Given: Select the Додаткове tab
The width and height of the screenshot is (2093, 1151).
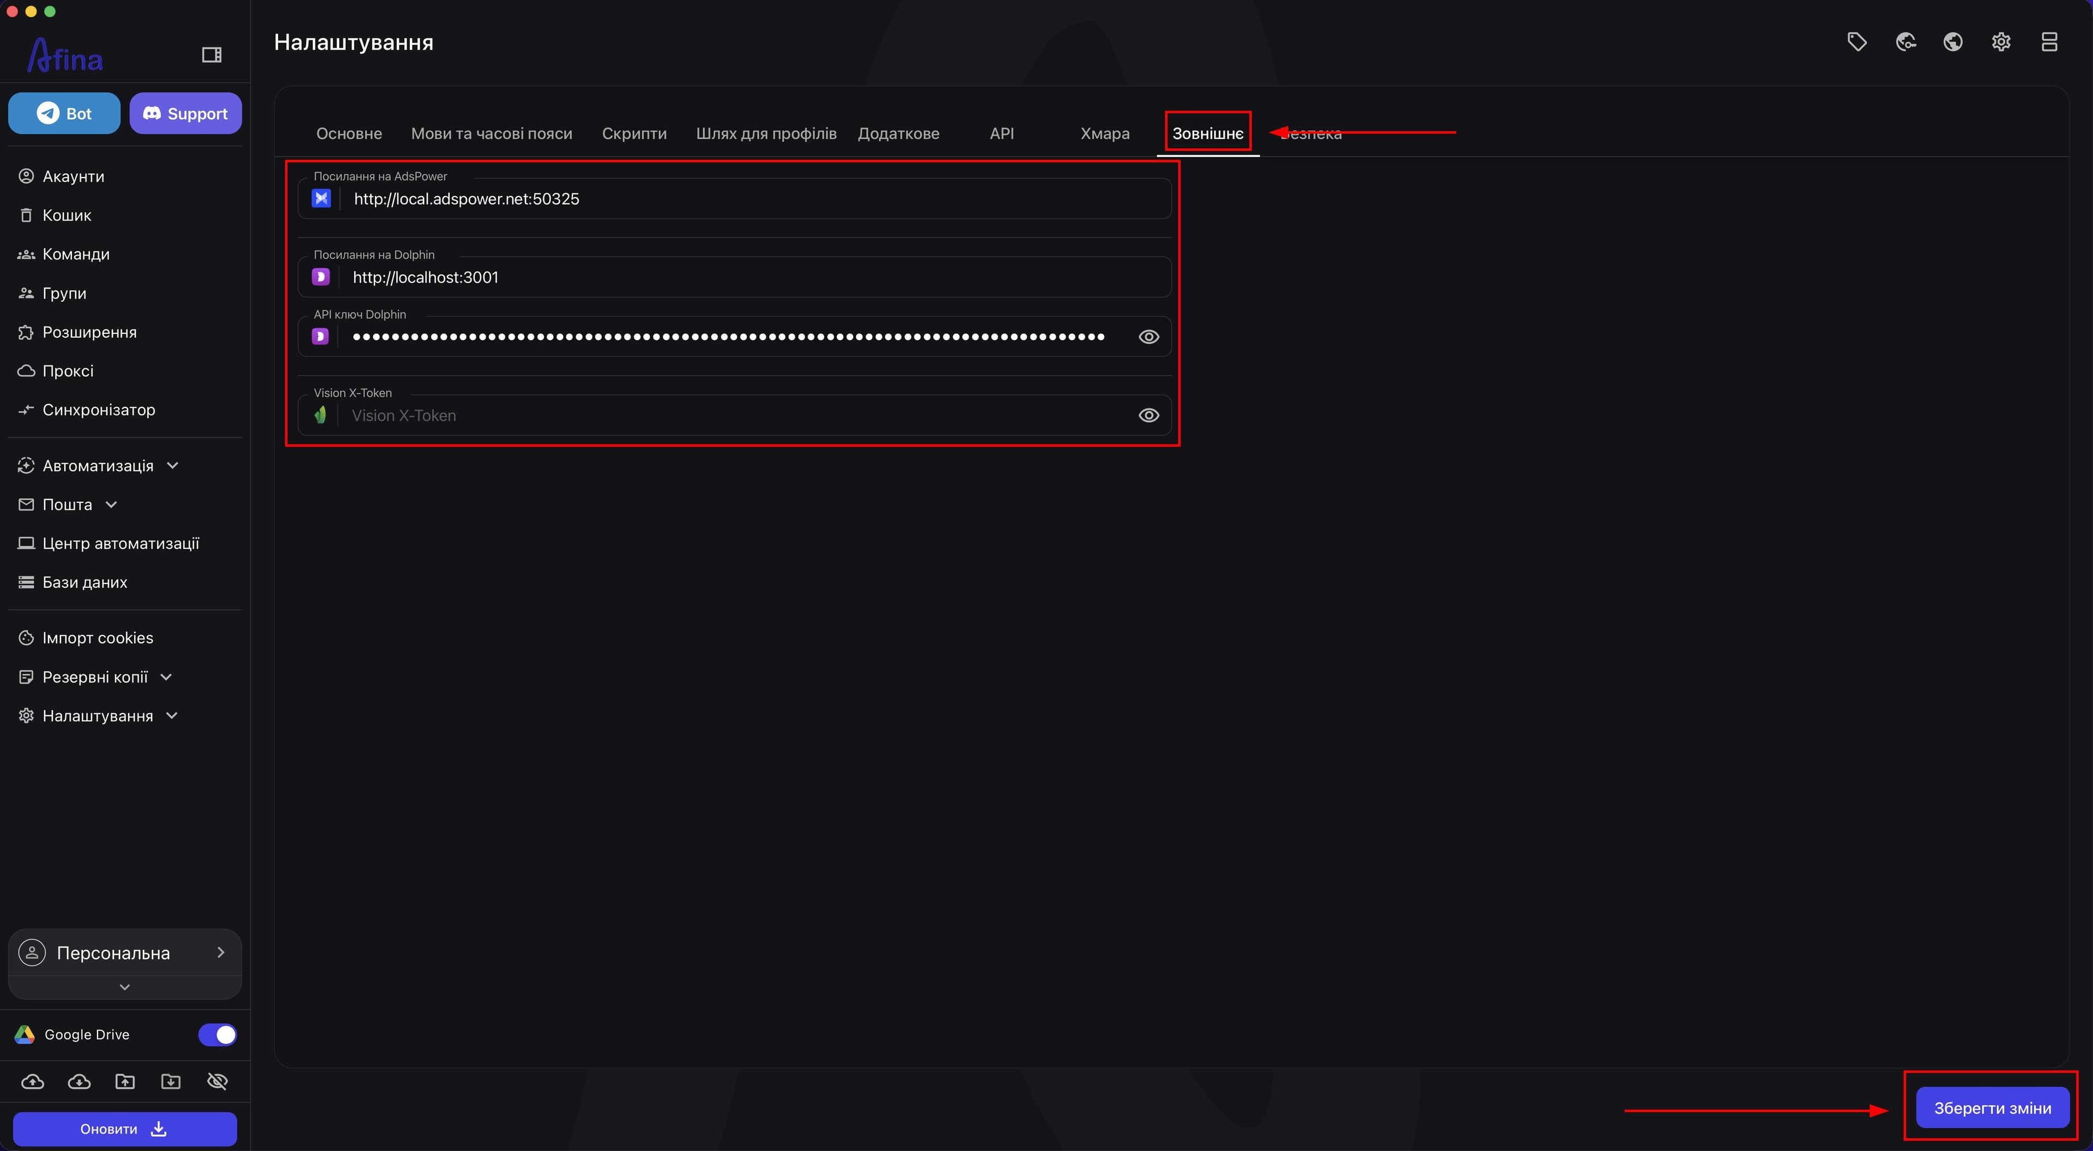Looking at the screenshot, I should (x=899, y=133).
